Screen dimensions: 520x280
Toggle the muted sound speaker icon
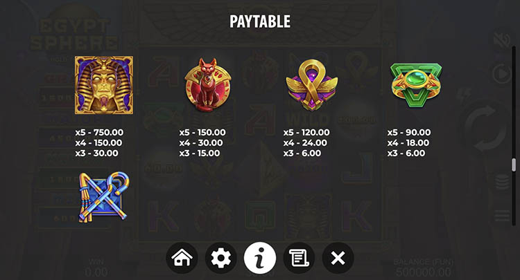[502, 40]
